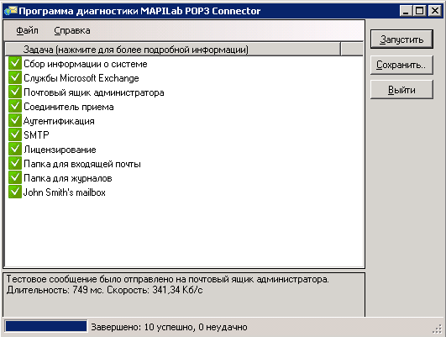Click the status icon next to Лицензирование
The height and width of the screenshot is (337, 446).
click(x=15, y=149)
